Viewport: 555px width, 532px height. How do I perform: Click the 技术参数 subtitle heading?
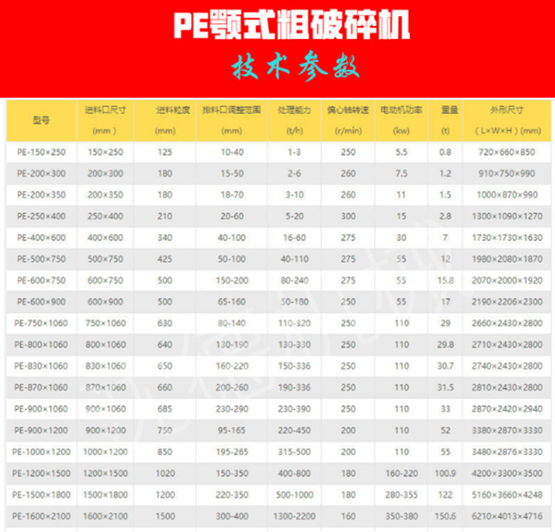(296, 68)
